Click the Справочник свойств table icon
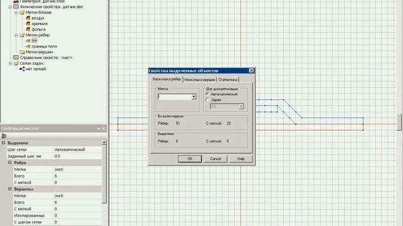Viewport: 403px width, 226px height. coord(16,58)
